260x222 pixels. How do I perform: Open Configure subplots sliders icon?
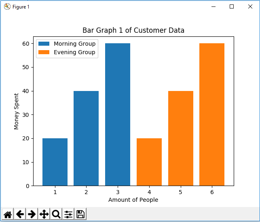(68, 214)
